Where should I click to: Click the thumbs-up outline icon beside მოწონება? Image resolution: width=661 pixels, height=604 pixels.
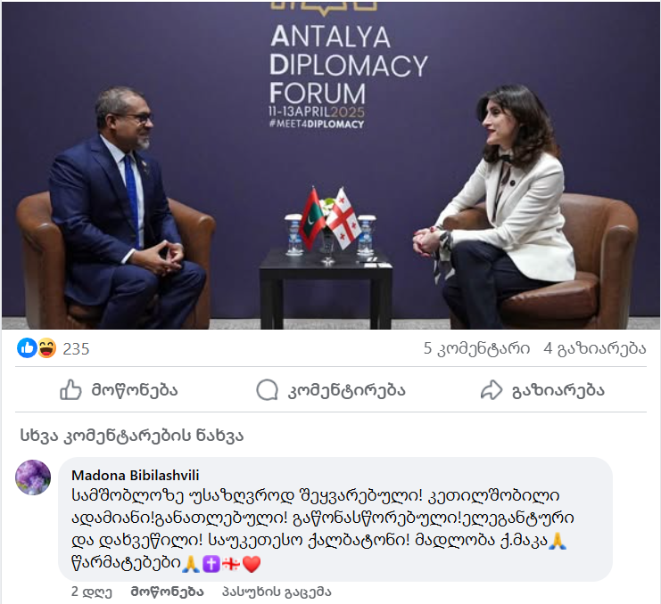[x=70, y=390]
